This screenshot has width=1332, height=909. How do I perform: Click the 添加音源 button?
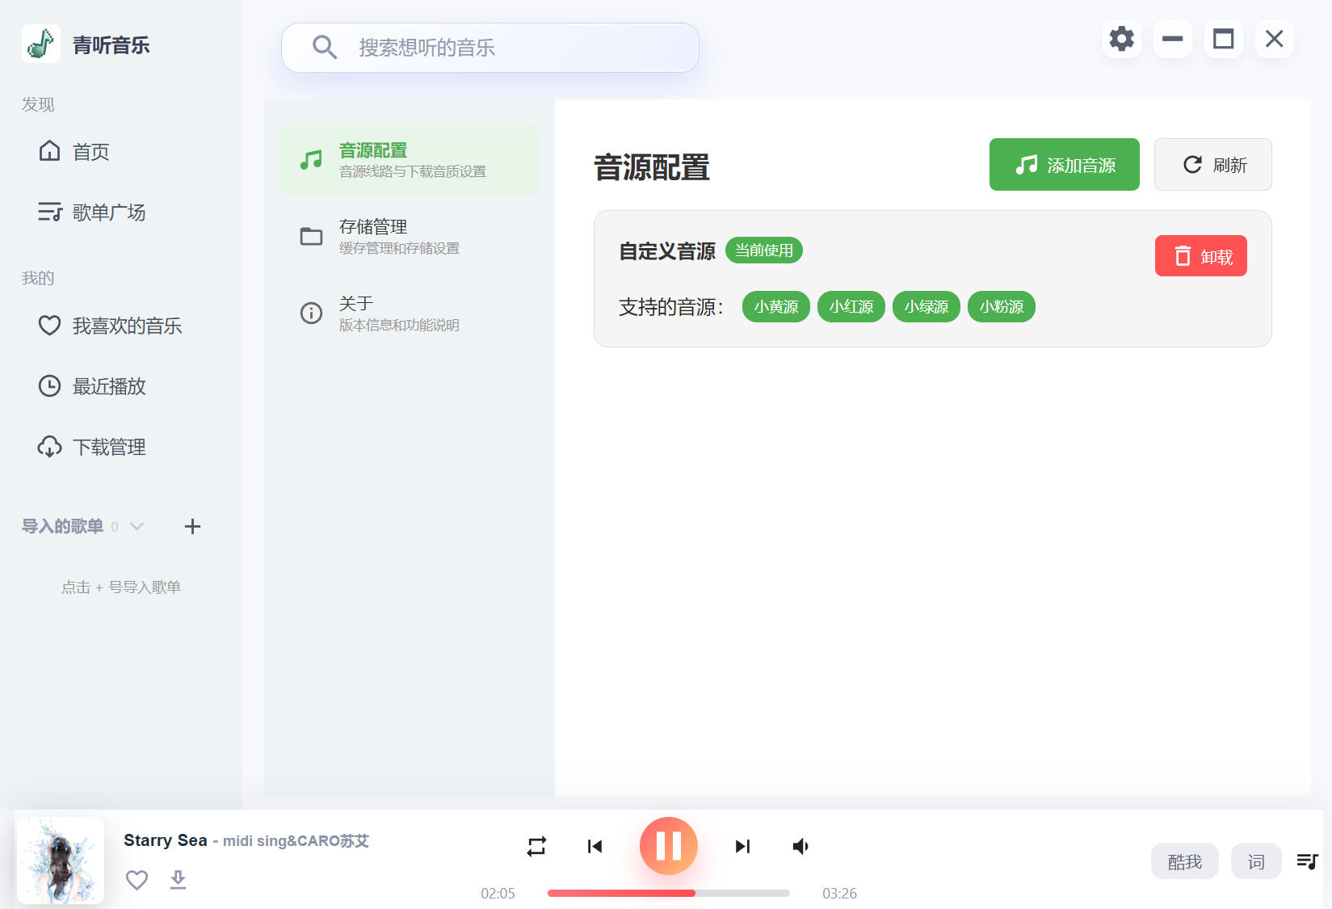[1064, 165]
